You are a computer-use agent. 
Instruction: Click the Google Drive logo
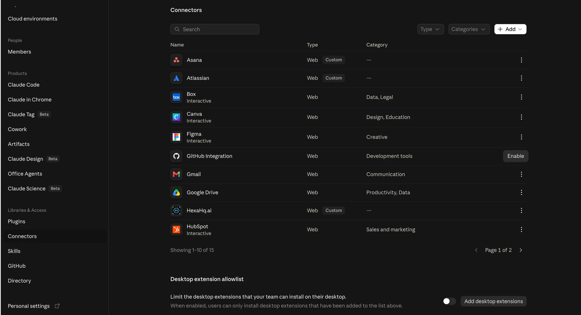[176, 192]
